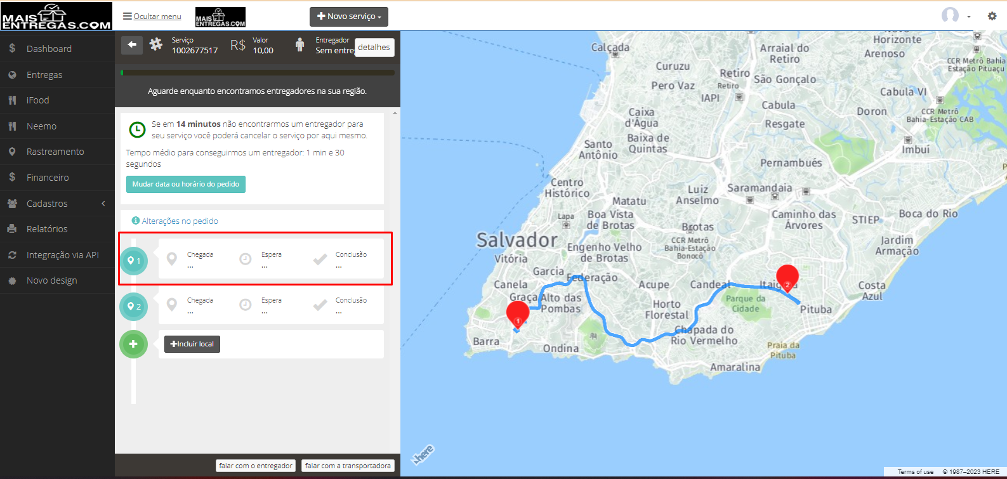This screenshot has width=1007, height=479.
Task: Click the user avatar icon
Action: click(950, 15)
